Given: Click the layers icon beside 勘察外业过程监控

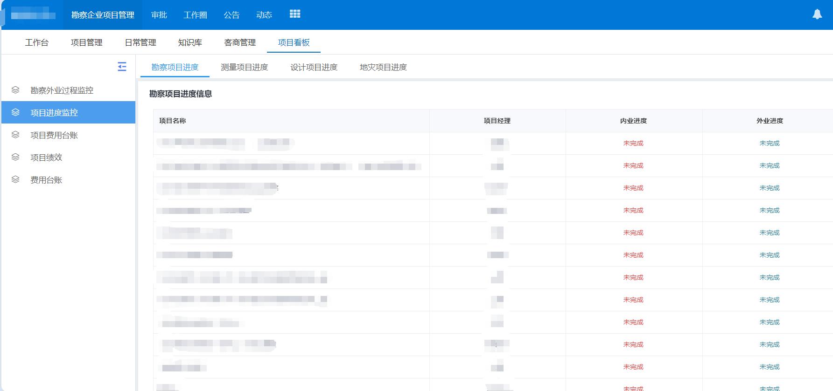Looking at the screenshot, I should (15, 90).
